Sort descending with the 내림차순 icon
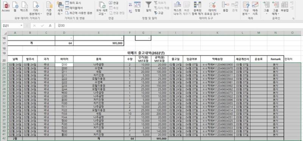 click(x=130, y=11)
